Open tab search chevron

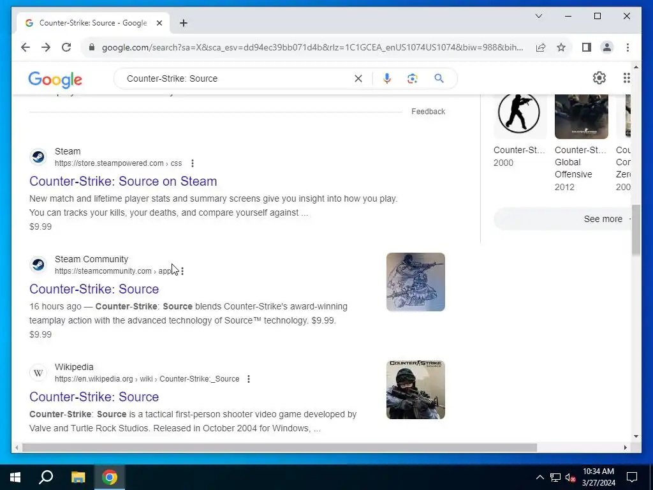(538, 16)
